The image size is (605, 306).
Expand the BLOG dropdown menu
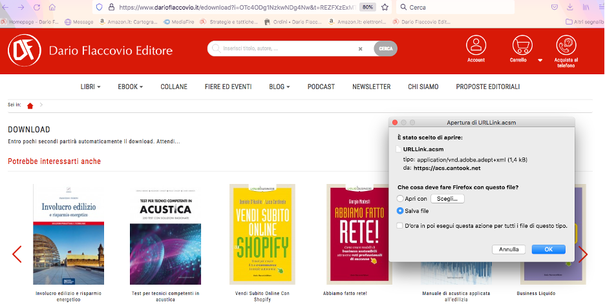pyautogui.click(x=279, y=87)
